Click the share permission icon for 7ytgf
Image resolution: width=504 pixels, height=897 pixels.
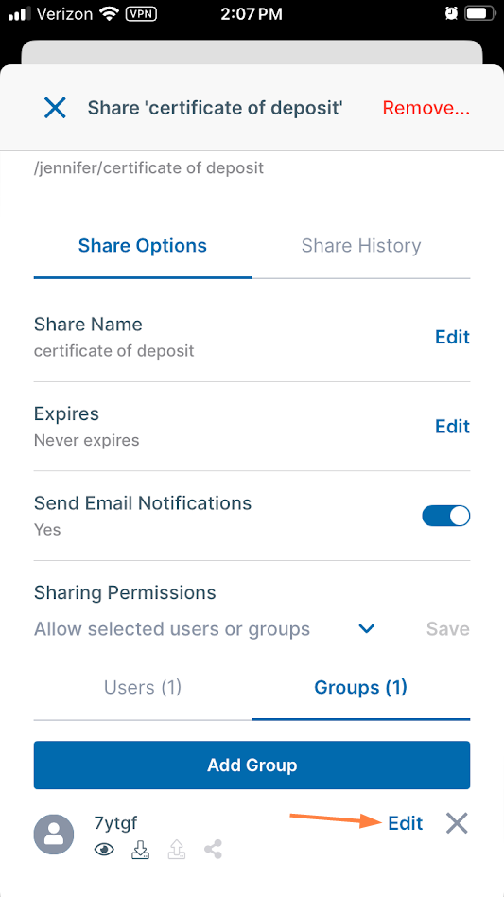213,850
